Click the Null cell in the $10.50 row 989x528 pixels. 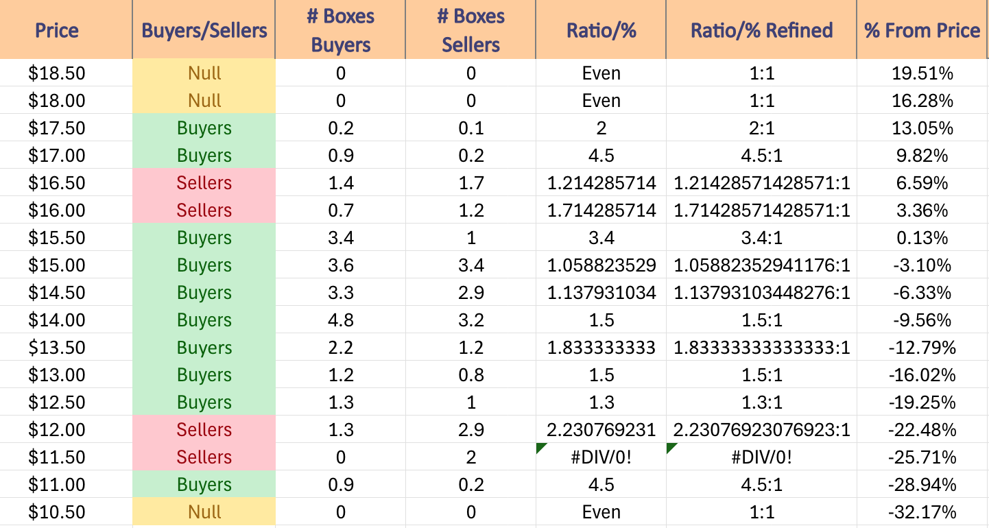(x=204, y=512)
